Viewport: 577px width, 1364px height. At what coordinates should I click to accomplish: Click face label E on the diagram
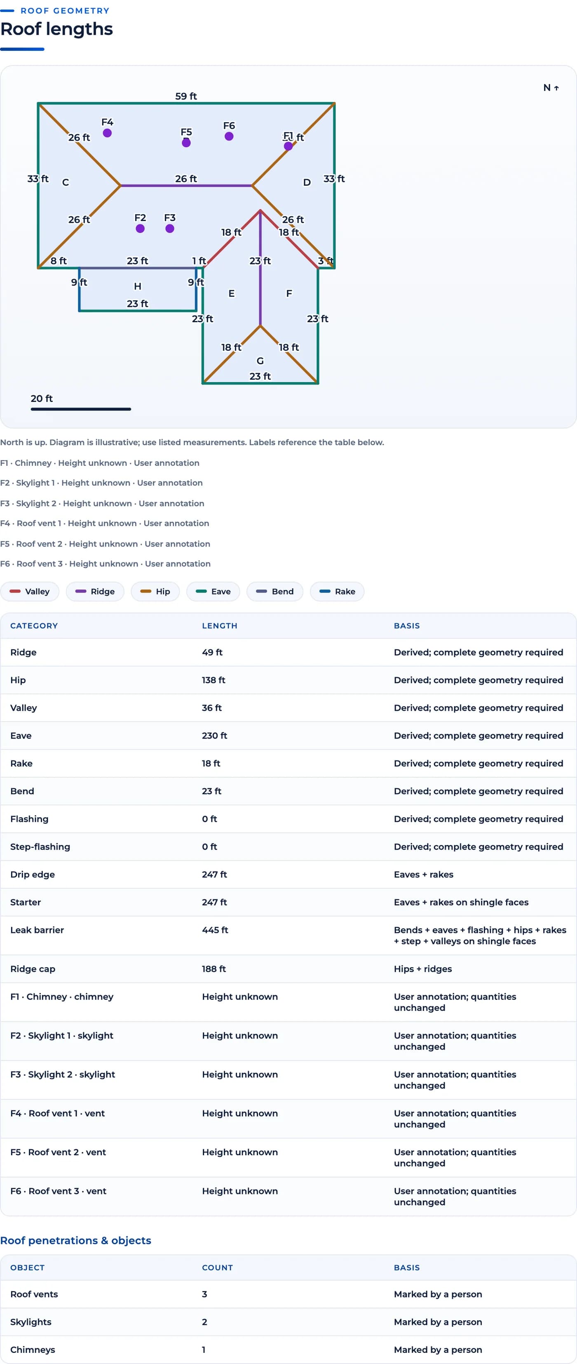[232, 293]
